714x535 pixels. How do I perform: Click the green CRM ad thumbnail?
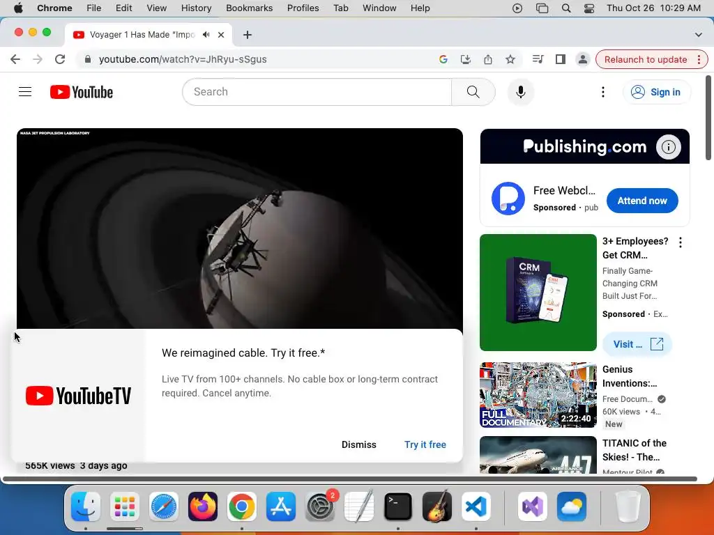pos(538,293)
